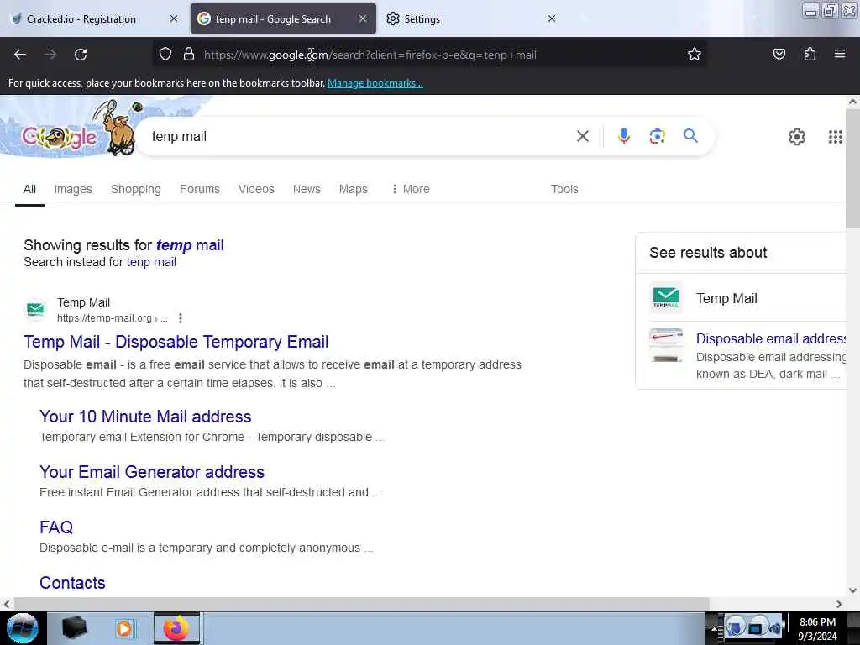
Task: Click the Temp Mail logo thumbnail
Action: pyautogui.click(x=666, y=298)
